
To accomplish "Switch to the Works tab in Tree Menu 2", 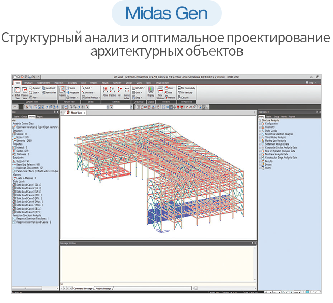I will click(284, 117).
